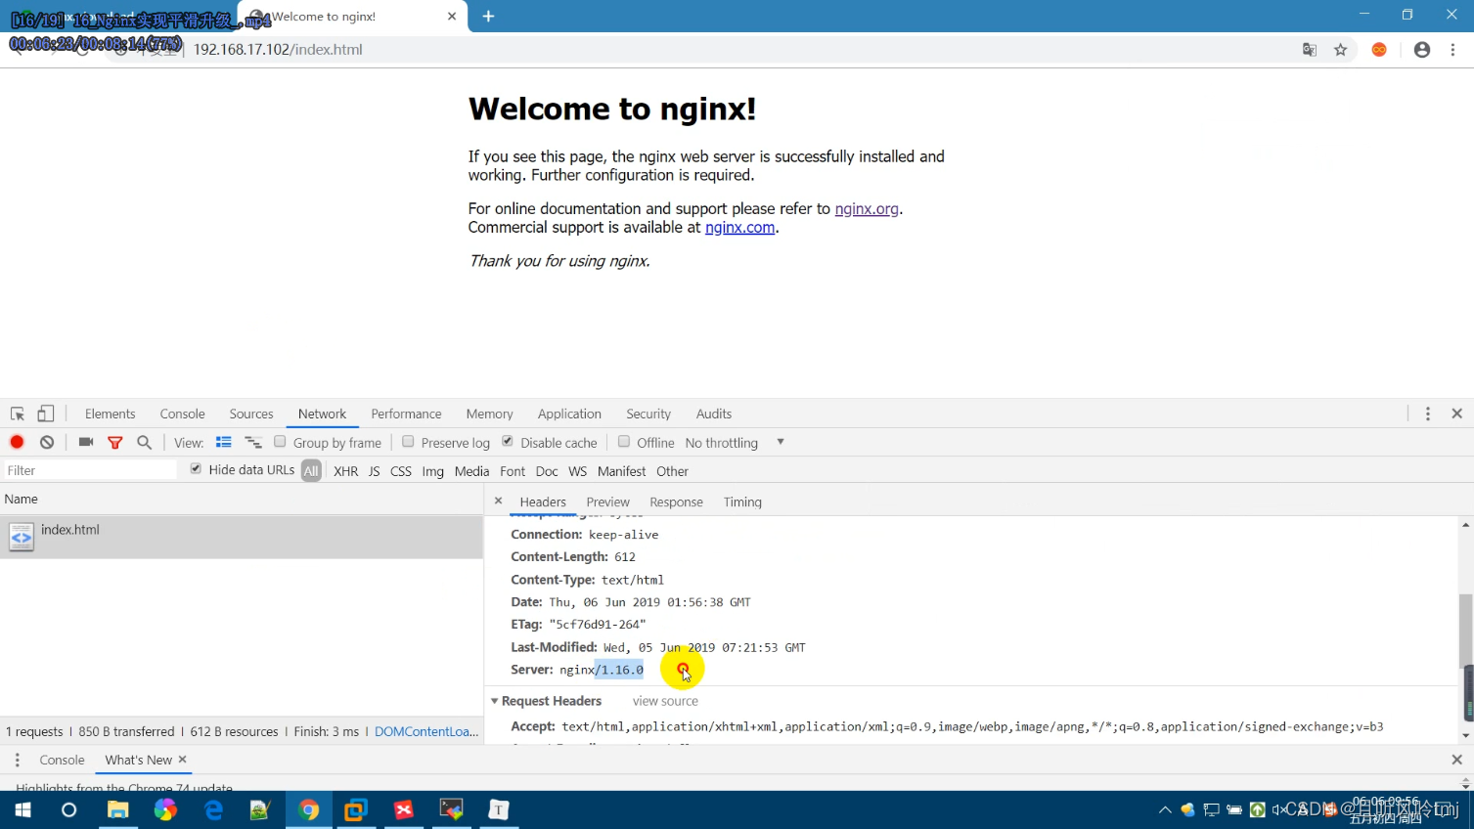Click the address bar URL 192.168.17.102/index.html
The height and width of the screenshot is (829, 1474).
pyautogui.click(x=278, y=50)
